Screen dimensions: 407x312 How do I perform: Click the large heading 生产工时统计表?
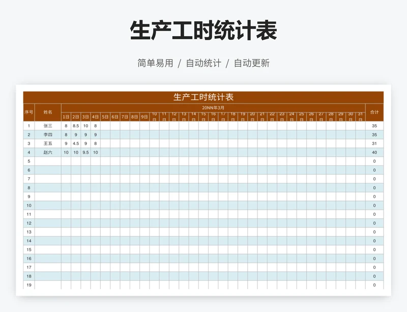pos(203,31)
